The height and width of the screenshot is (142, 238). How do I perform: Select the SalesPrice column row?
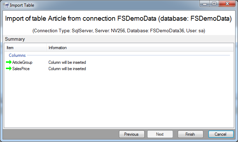pos(119,69)
